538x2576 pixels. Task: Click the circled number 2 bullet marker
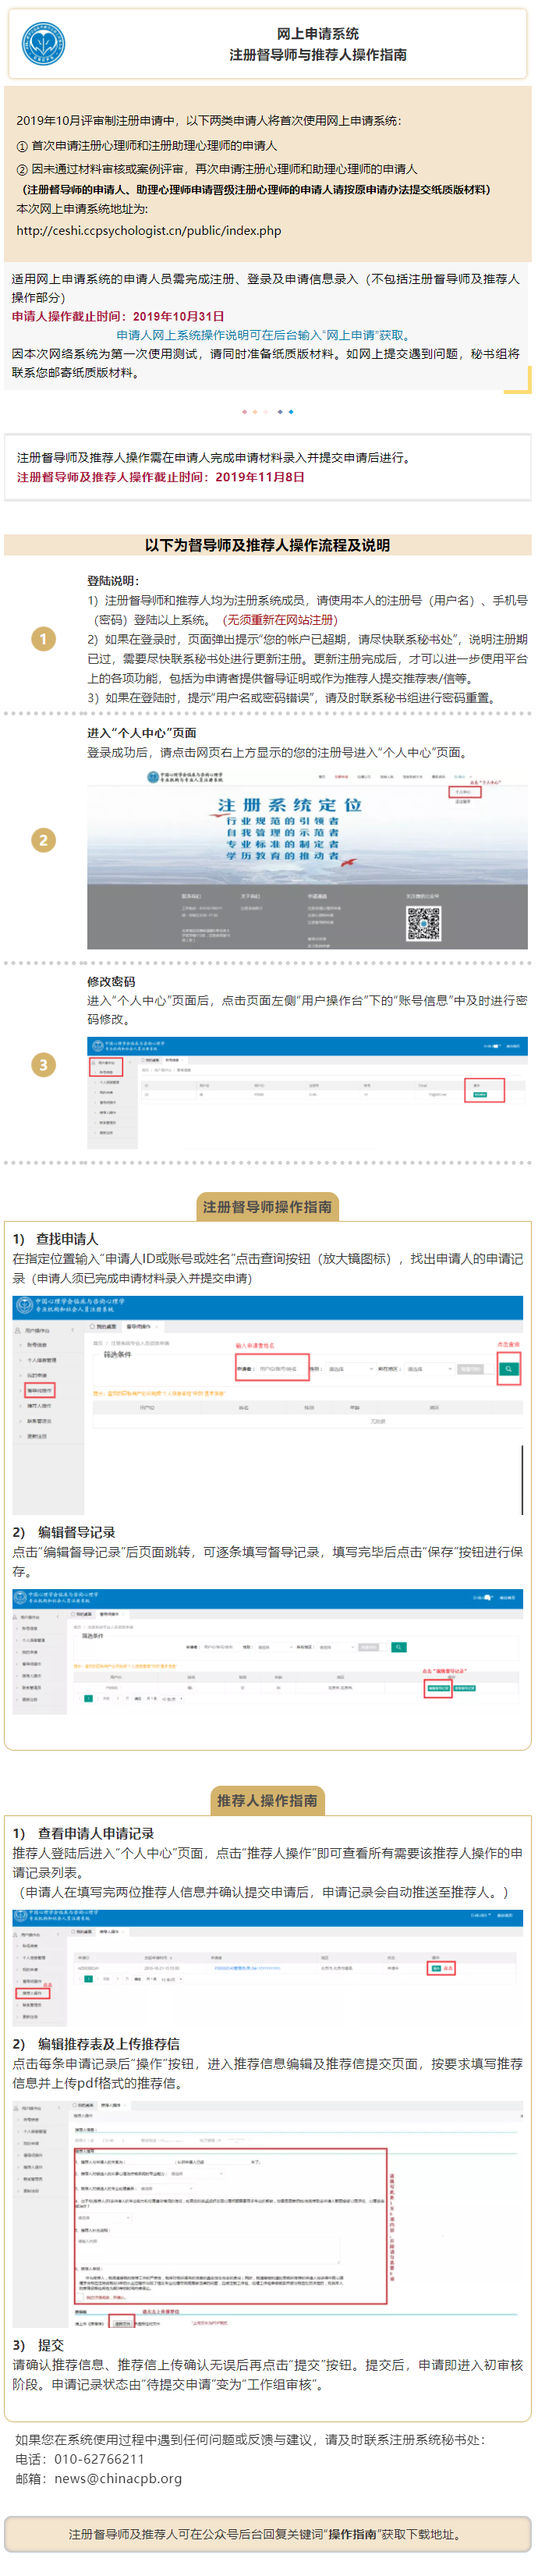[22, 170]
